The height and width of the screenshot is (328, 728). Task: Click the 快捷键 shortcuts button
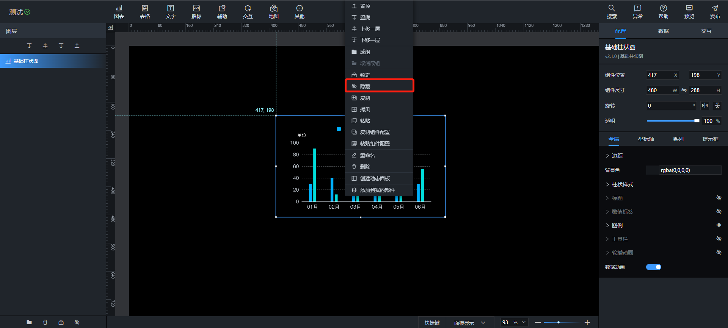tap(432, 323)
